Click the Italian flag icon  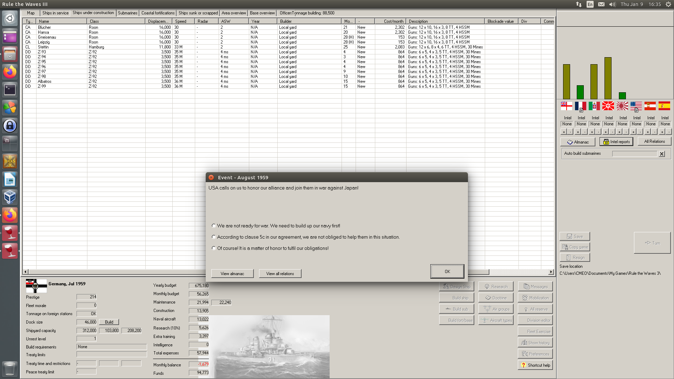(x=594, y=106)
